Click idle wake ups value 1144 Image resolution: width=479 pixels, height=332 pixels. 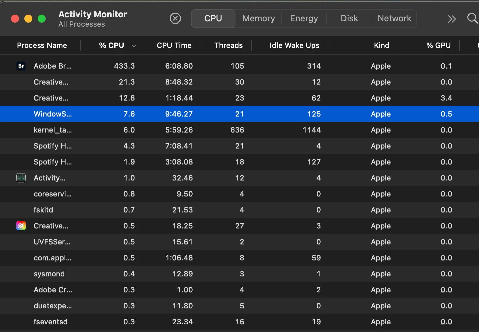tap(312, 130)
